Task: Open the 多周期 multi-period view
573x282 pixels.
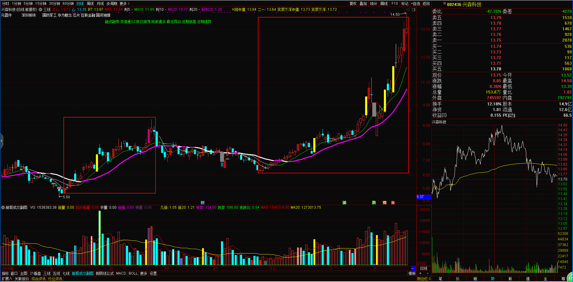Action: point(112,4)
